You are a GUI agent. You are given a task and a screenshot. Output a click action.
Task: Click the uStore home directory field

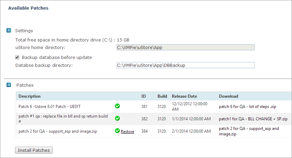[185, 47]
